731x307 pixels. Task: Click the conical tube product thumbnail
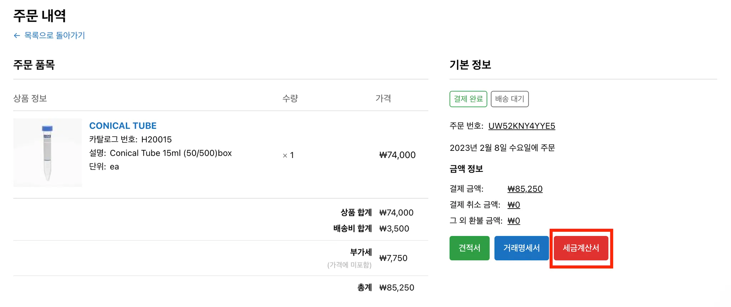point(47,153)
